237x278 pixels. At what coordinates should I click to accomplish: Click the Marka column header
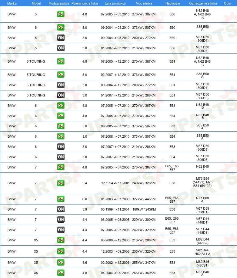(x=12, y=3)
